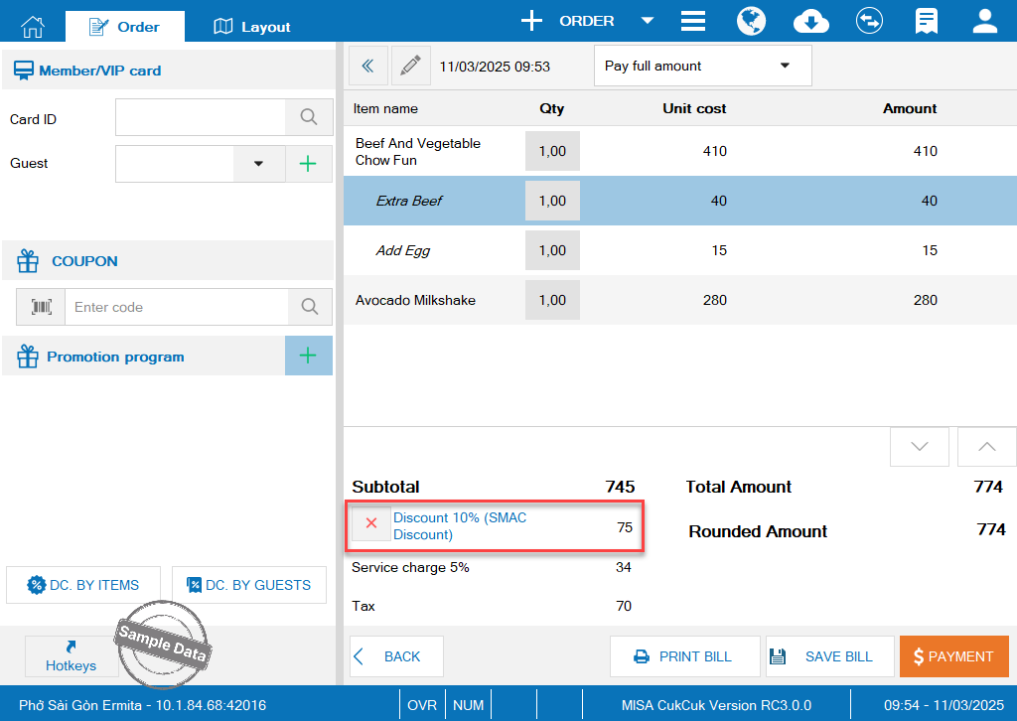Image resolution: width=1017 pixels, height=721 pixels.
Task: Click the pencil edit icon
Action: coord(410,67)
